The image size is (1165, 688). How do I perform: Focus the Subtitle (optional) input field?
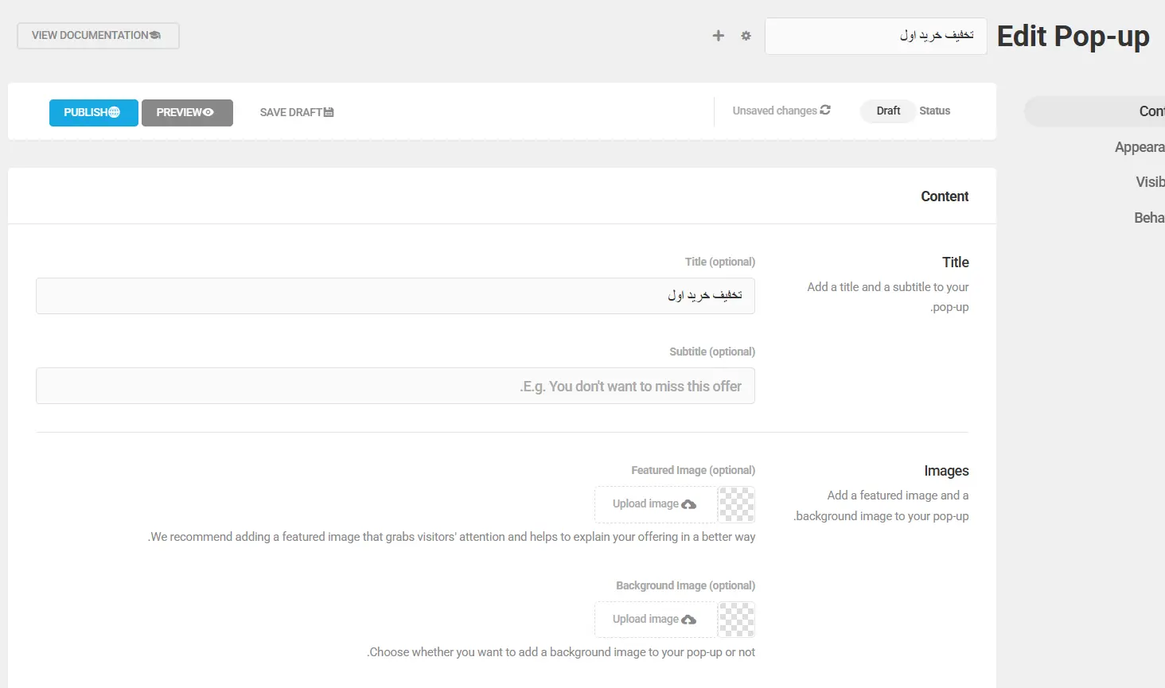click(x=395, y=386)
